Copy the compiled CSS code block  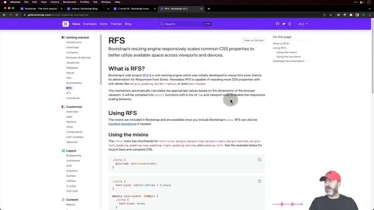pos(259,181)
